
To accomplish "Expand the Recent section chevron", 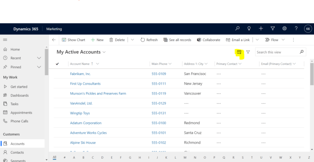I will [x=39, y=58].
